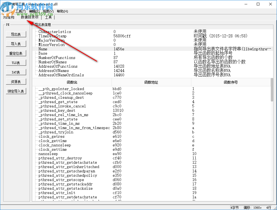Sort by 函数名 column header

coord(72,82)
